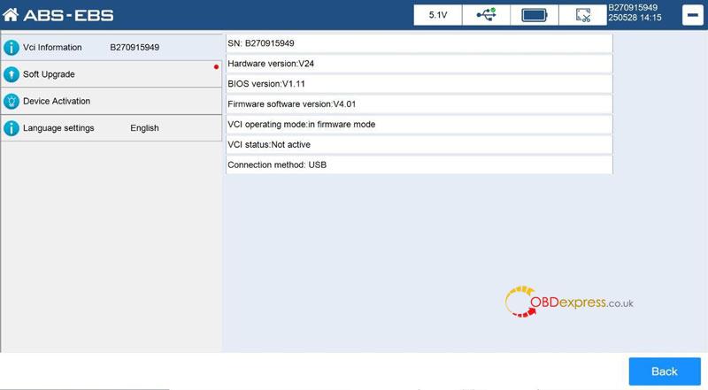Click the USB connection status icon

(x=486, y=15)
